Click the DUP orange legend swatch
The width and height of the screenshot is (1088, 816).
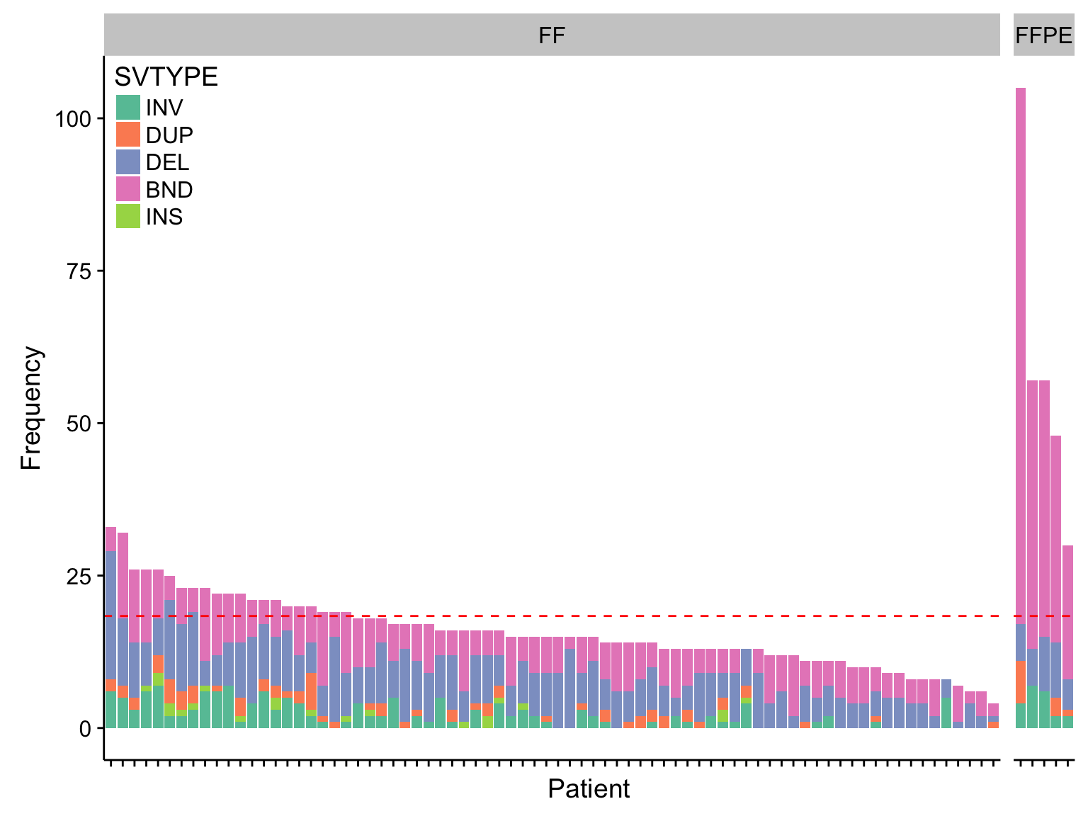[x=128, y=135]
